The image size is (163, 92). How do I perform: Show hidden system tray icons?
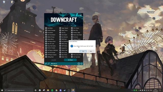click(132, 90)
